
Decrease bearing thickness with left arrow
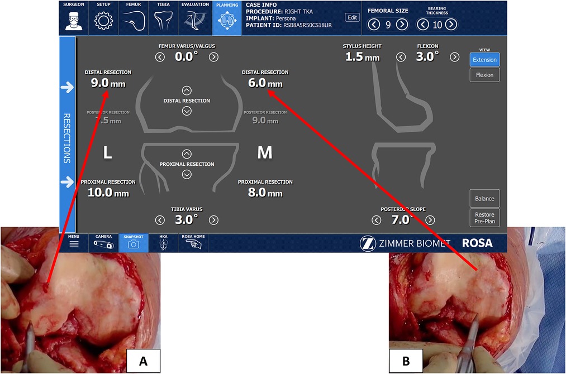tap(423, 25)
